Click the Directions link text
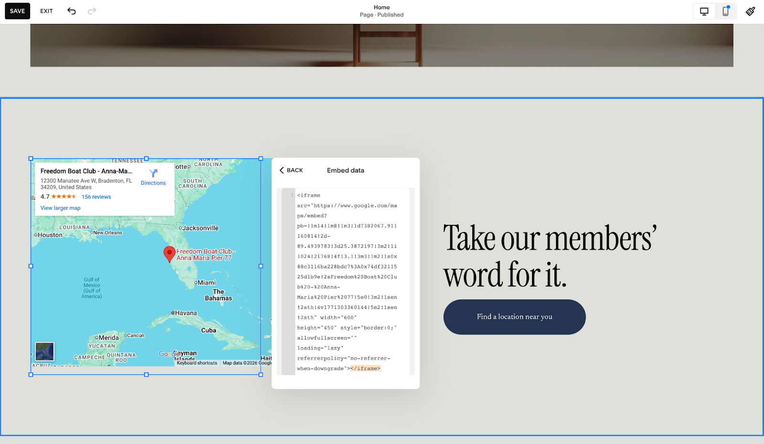 [x=153, y=183]
